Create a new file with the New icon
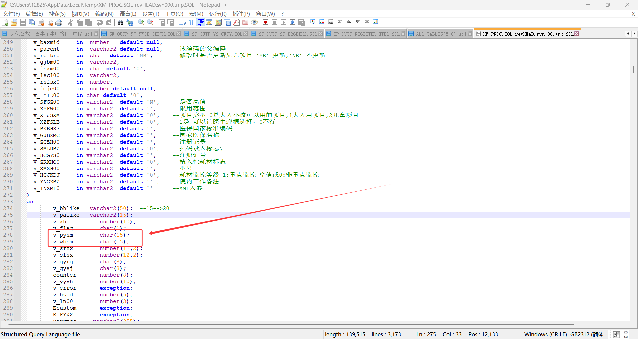The height and width of the screenshot is (339, 638). pyautogui.click(x=5, y=22)
